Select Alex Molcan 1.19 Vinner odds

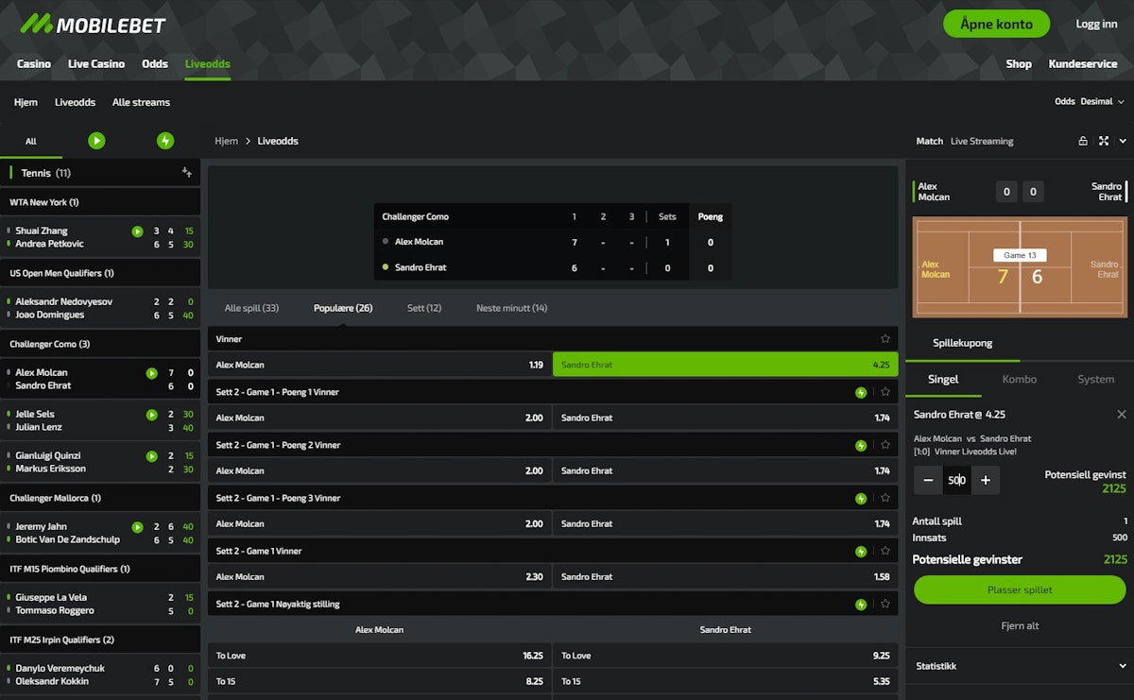coord(380,365)
